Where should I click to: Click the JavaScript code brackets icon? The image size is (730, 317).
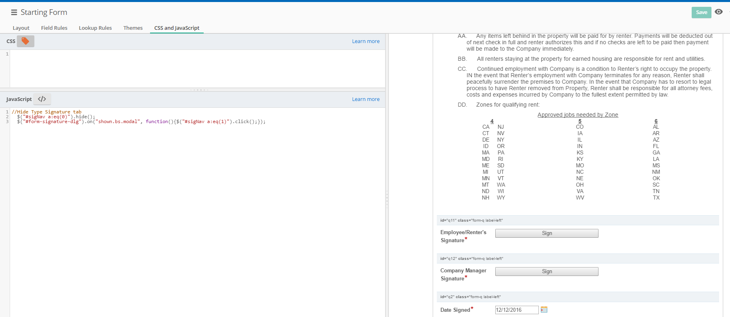click(42, 99)
